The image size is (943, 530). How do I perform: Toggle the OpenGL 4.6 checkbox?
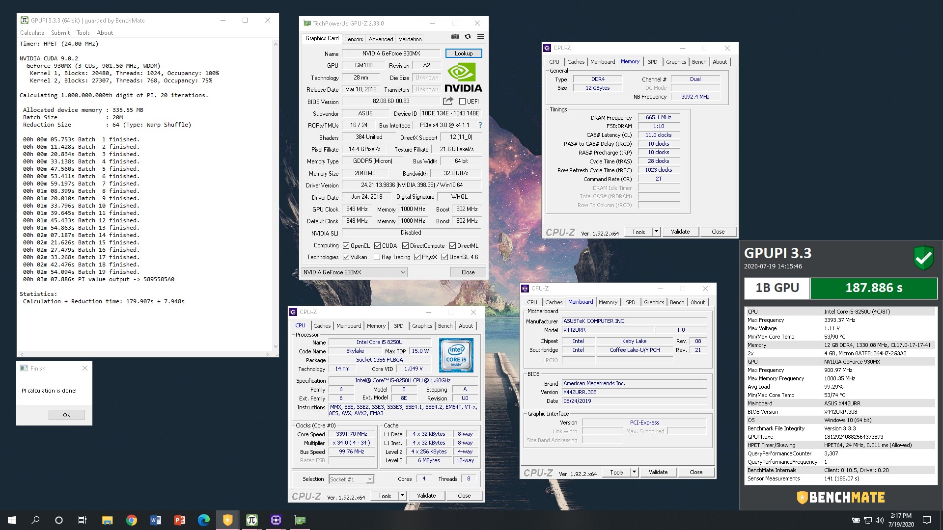point(444,257)
